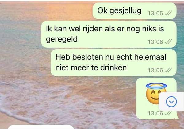Select 'Ik kan wel rijden' message bubble
Image resolution: width=184 pixels, height=129 pixels.
click(109, 34)
